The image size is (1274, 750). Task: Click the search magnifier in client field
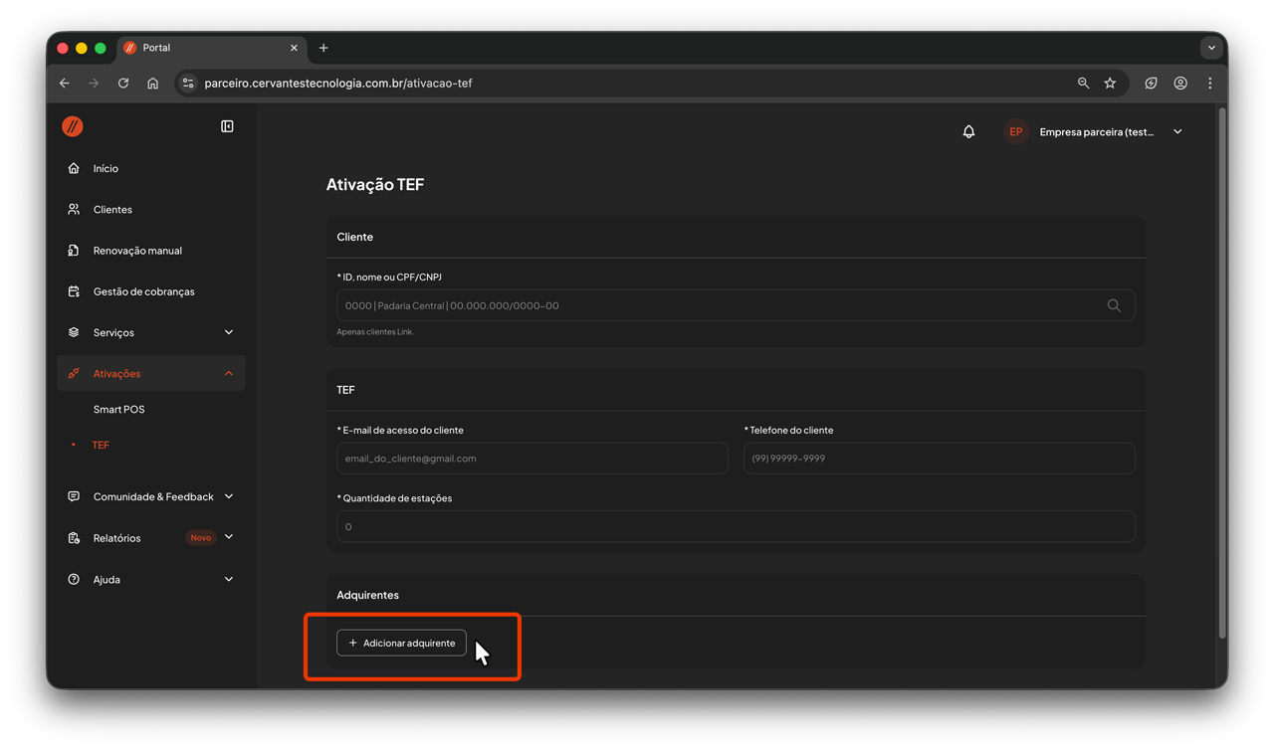coord(1114,305)
